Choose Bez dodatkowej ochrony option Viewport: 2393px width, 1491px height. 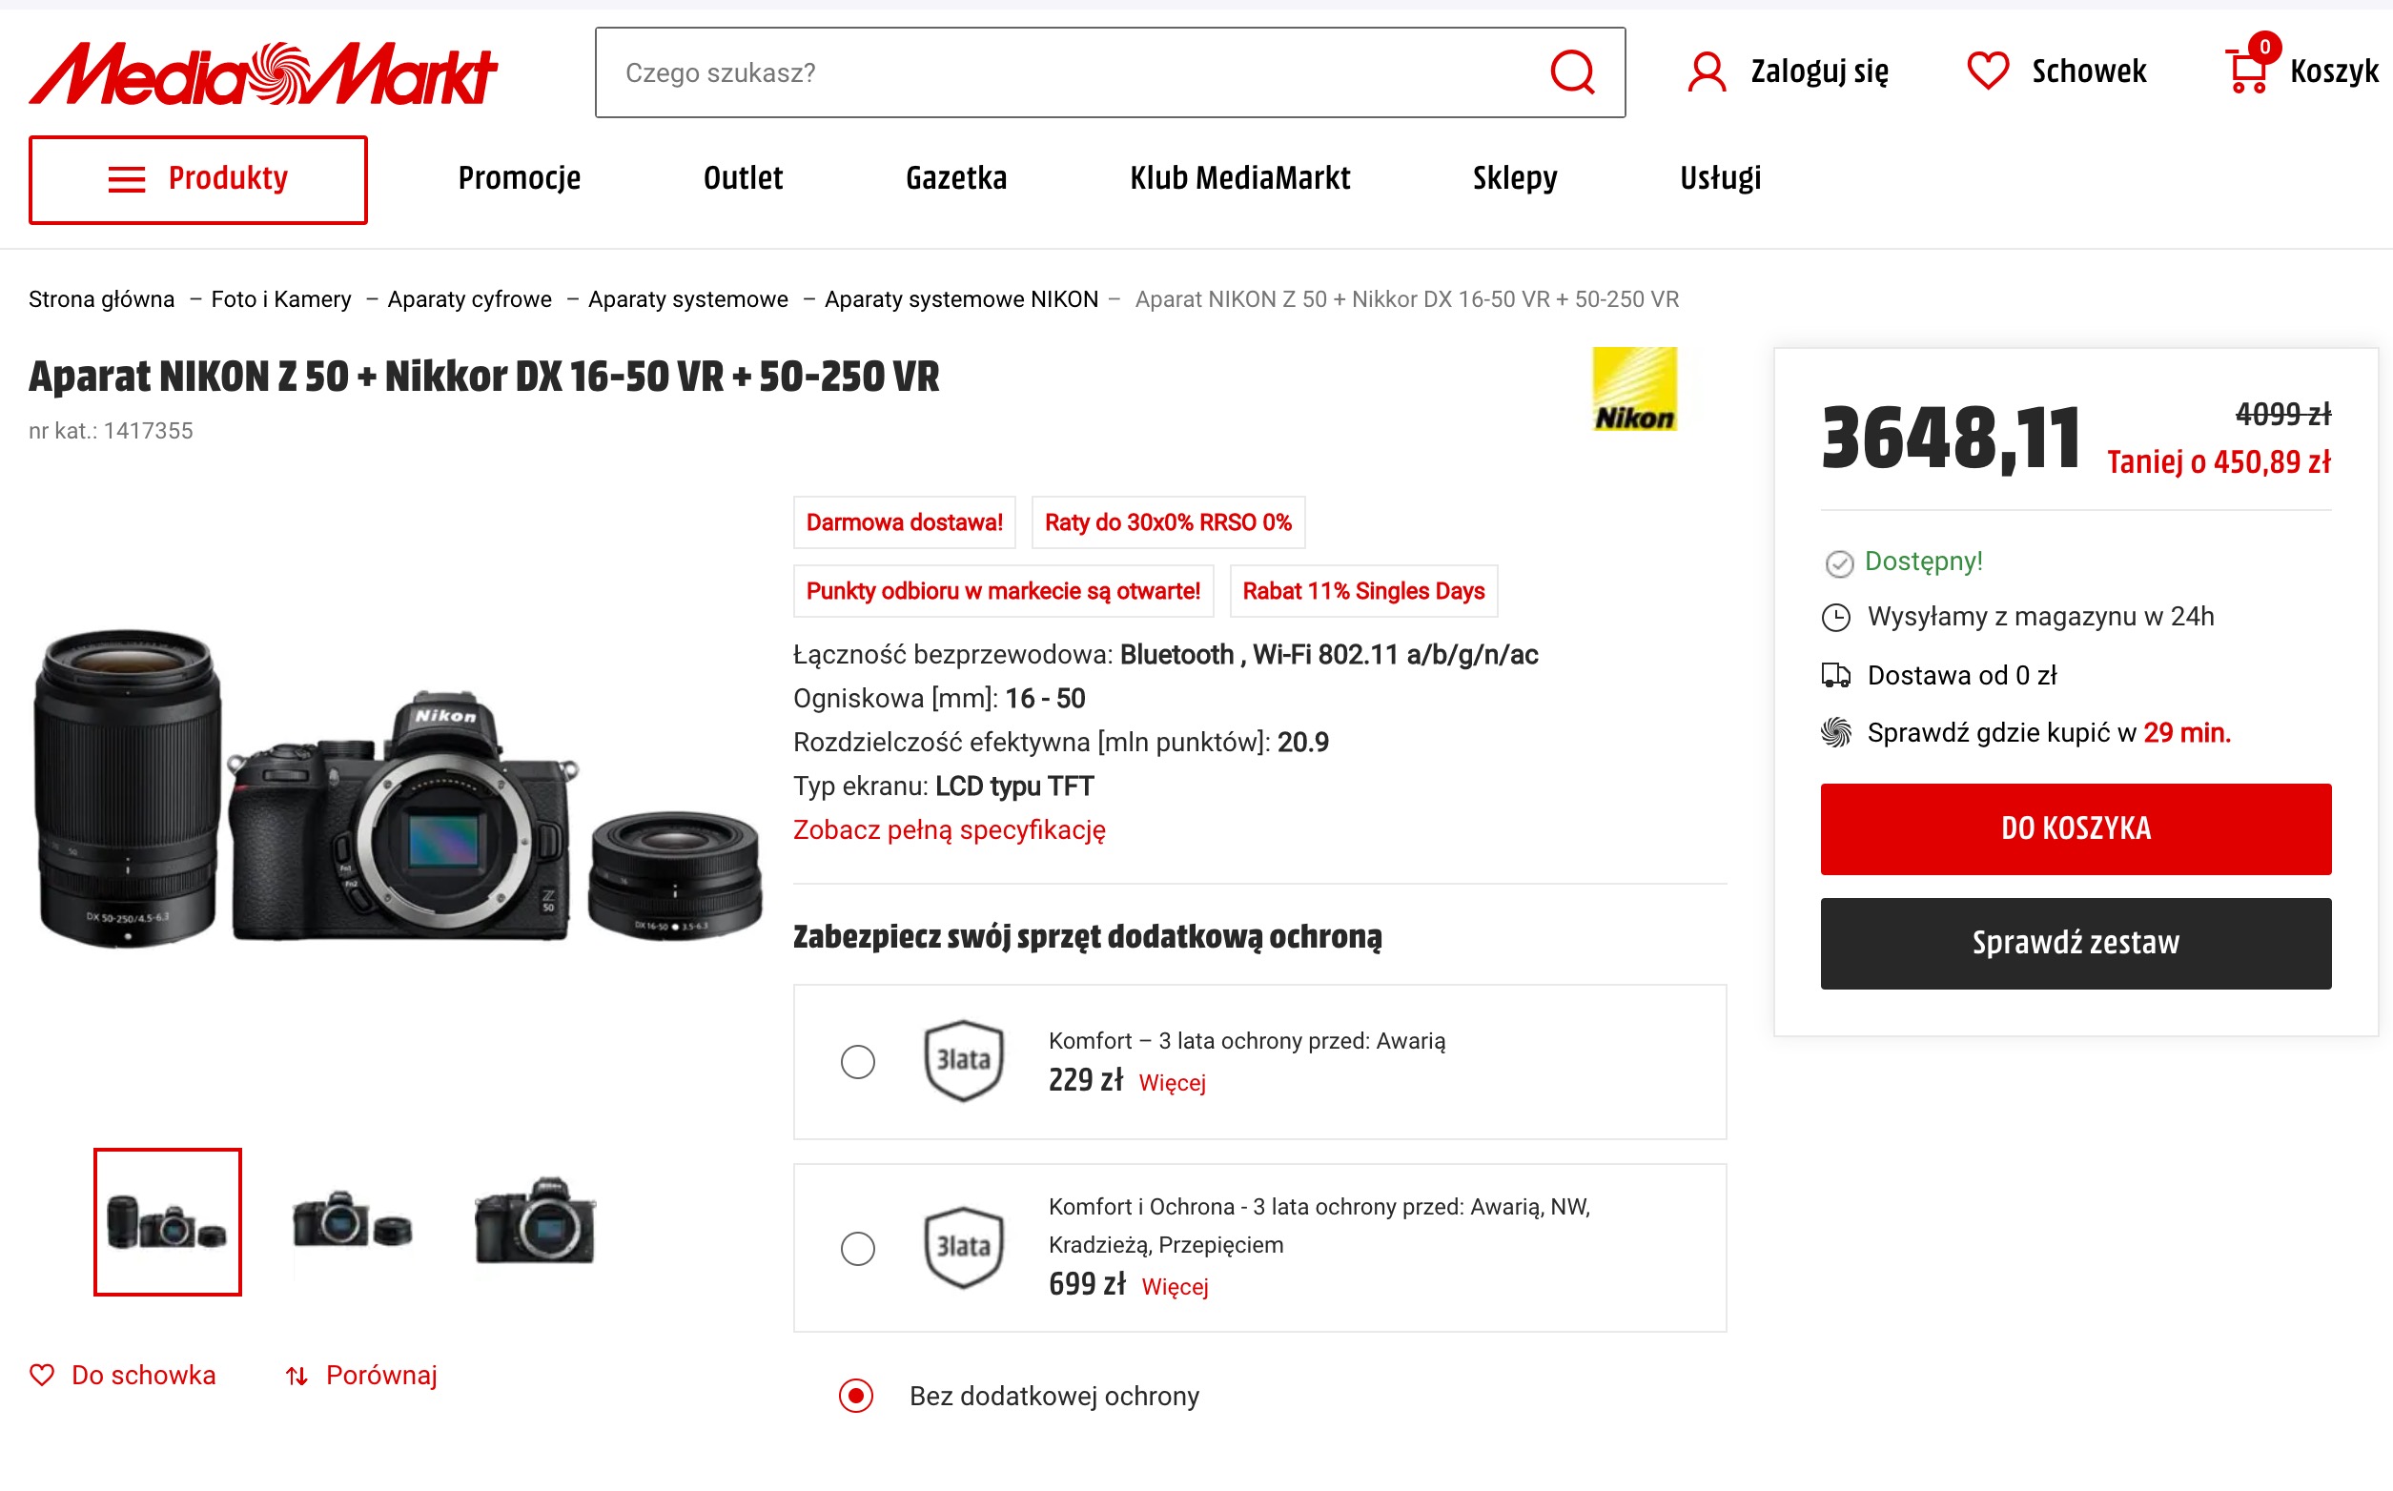tap(856, 1396)
